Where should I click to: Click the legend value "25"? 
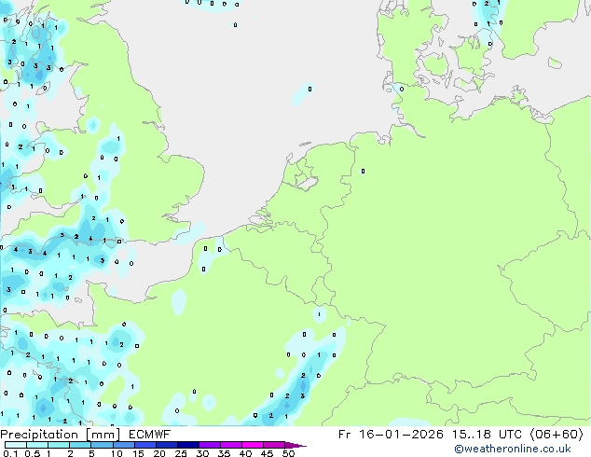click(x=181, y=453)
